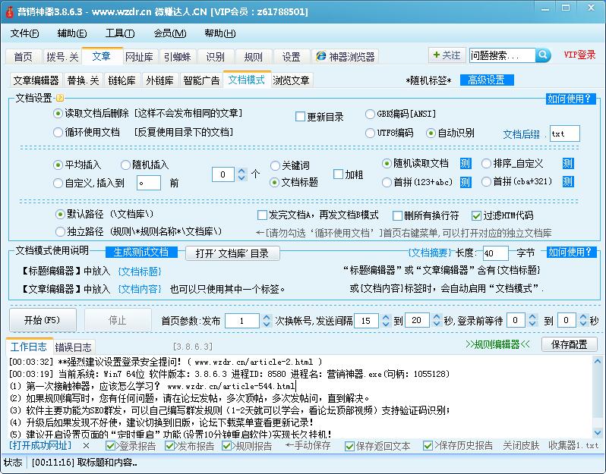
Task: Click the 测 button next to 排序_自定义
Action: point(567,163)
